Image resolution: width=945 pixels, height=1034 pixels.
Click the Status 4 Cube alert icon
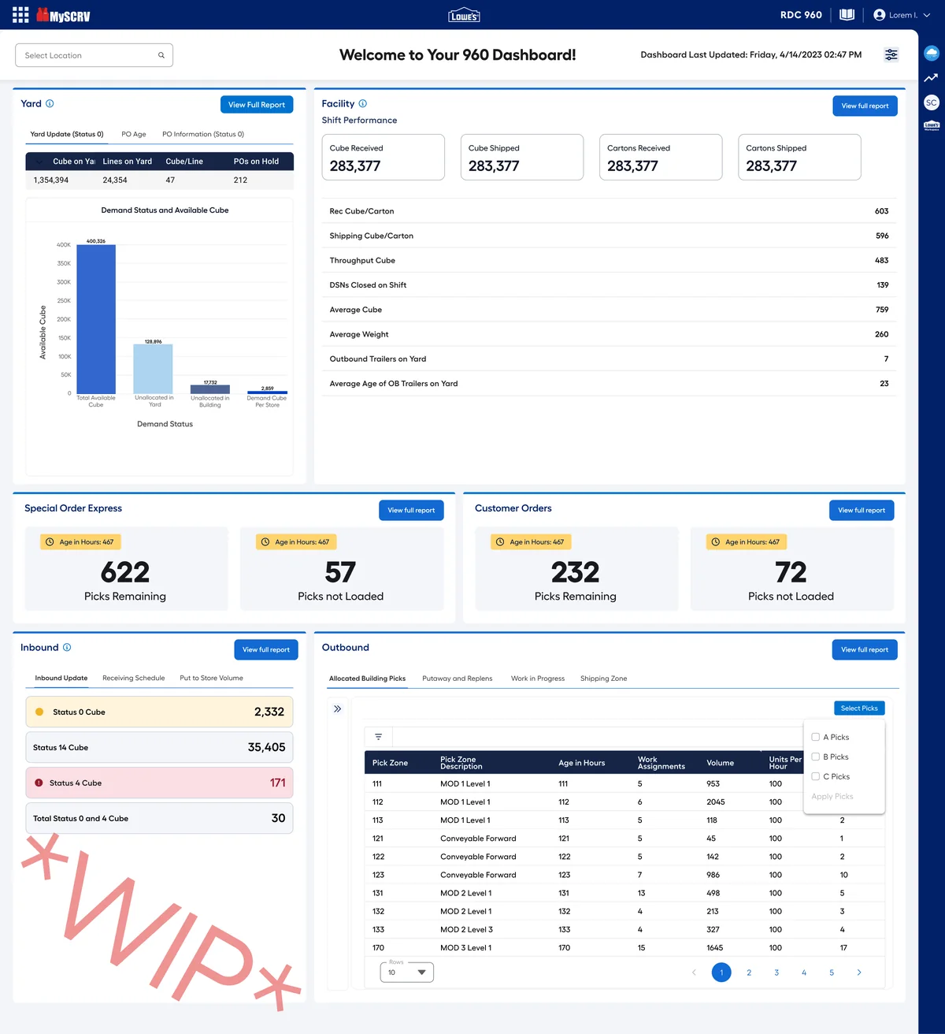click(x=39, y=783)
